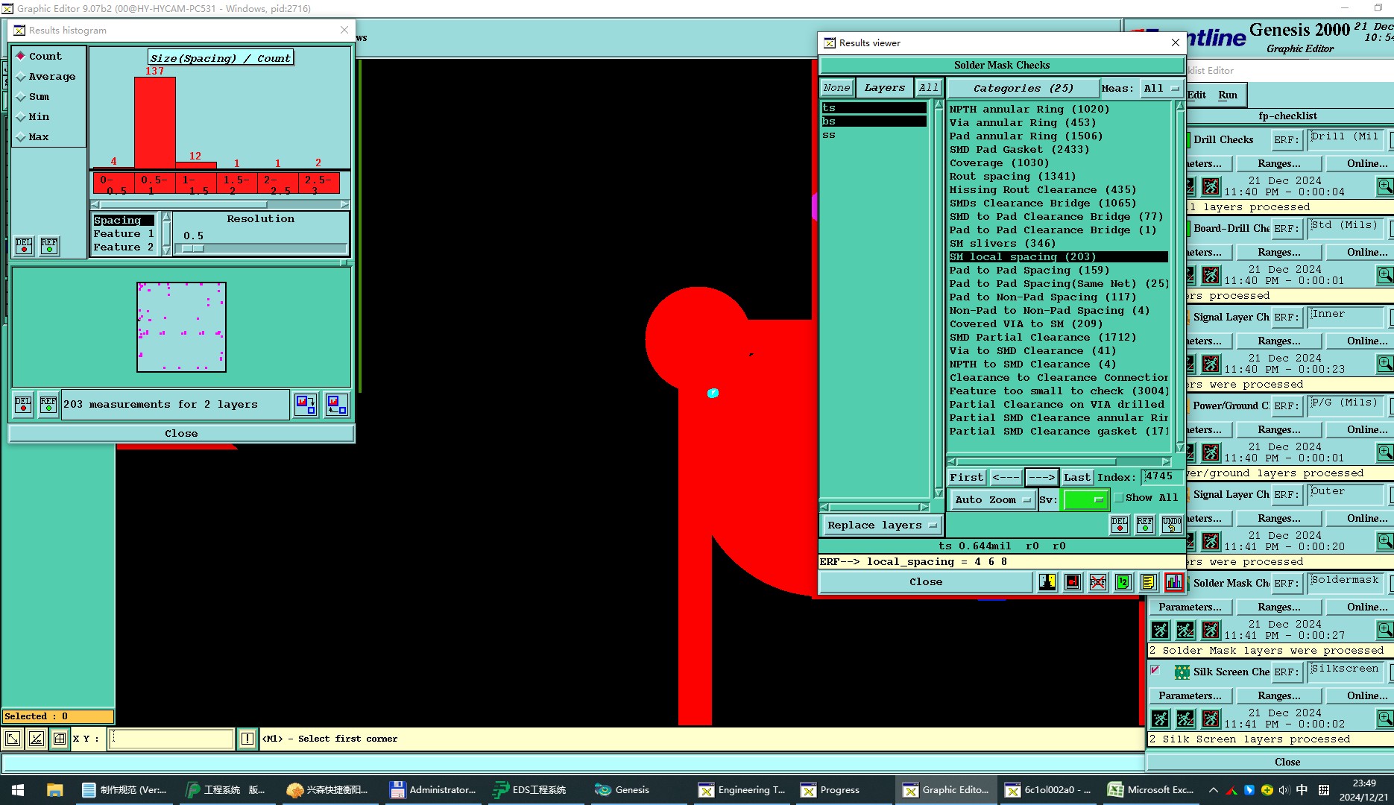
Task: Click the '<---' previous result button
Action: pos(1006,477)
